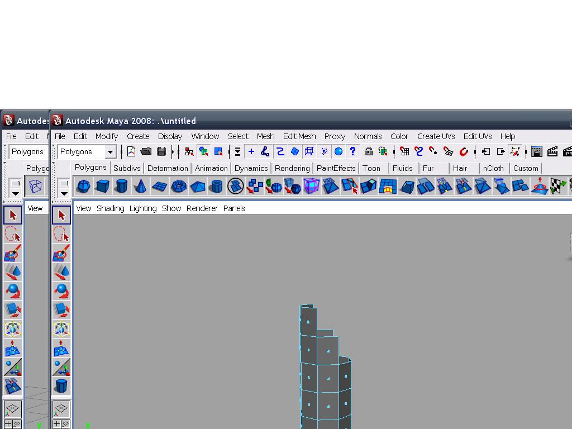Select the Soft Modification tool in front window
This screenshot has width=572, height=429.
(x=61, y=348)
